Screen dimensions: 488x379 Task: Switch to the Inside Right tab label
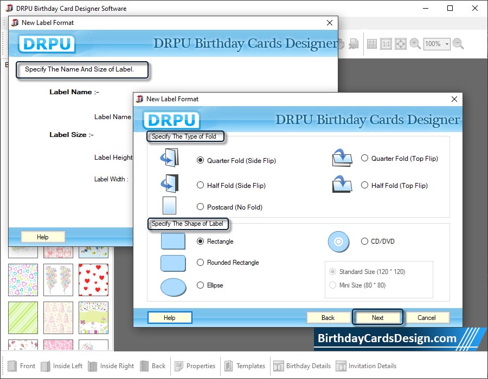117,366
